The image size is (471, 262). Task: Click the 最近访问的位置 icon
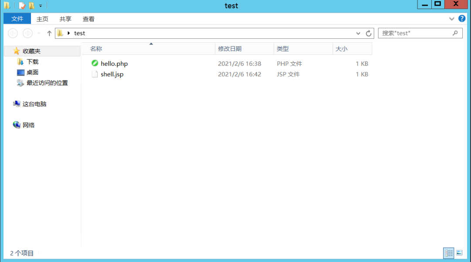20,83
